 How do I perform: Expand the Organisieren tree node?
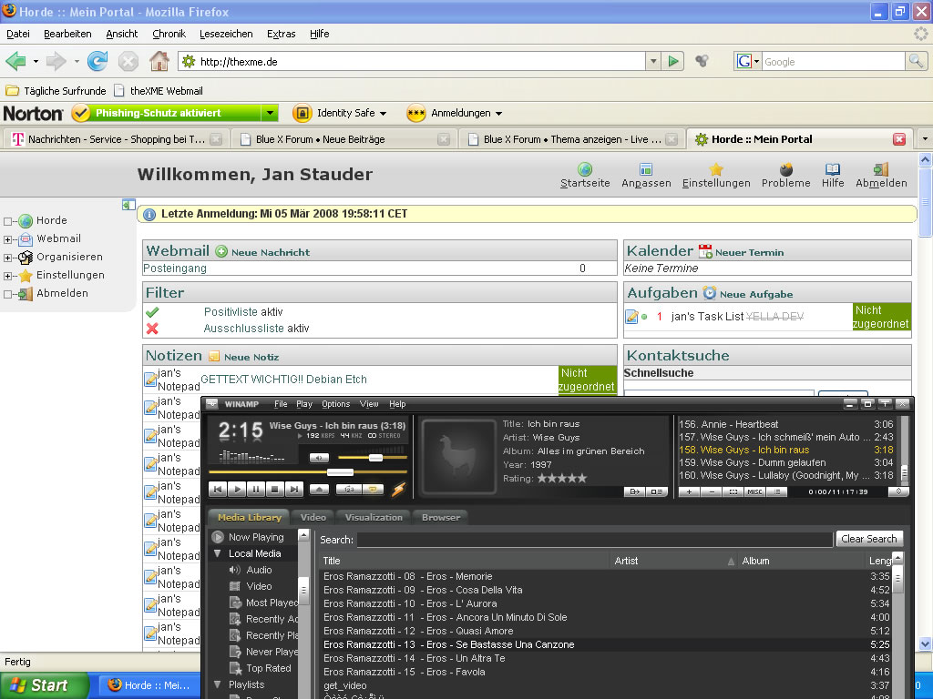(x=8, y=258)
